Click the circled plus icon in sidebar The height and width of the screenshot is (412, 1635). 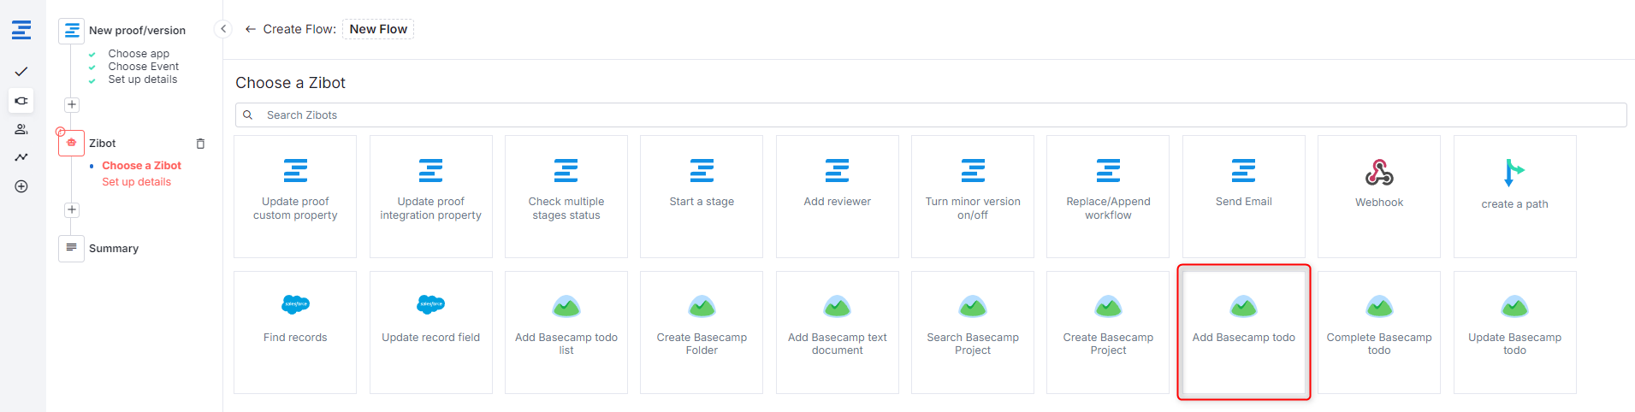(x=21, y=186)
